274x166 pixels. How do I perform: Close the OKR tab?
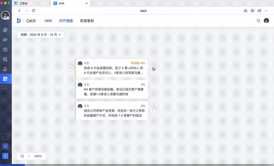pos(86,3)
